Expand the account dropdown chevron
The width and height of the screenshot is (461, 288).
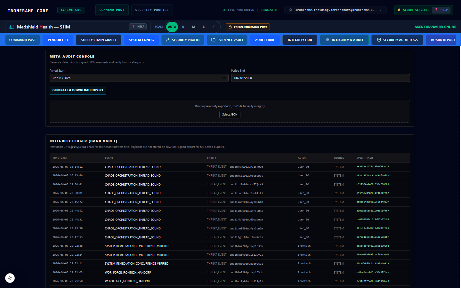[381, 10]
